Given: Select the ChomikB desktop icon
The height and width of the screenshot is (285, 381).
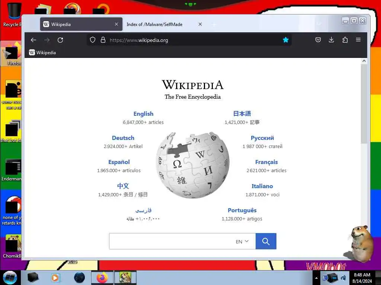Looking at the screenshot, I should coord(12,246).
